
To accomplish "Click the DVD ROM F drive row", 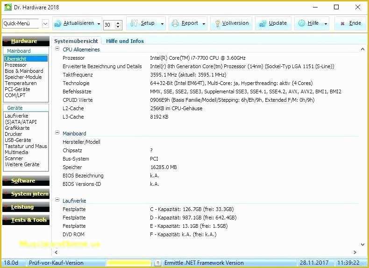I will (183, 234).
